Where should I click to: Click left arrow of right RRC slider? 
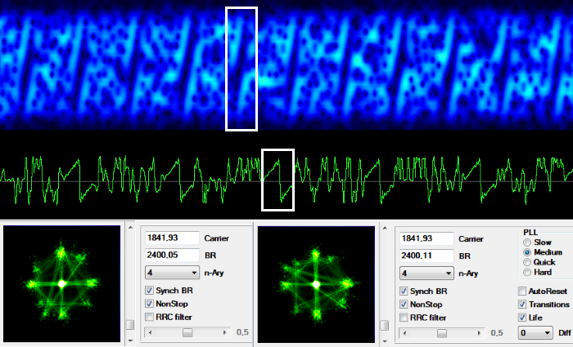(404, 333)
